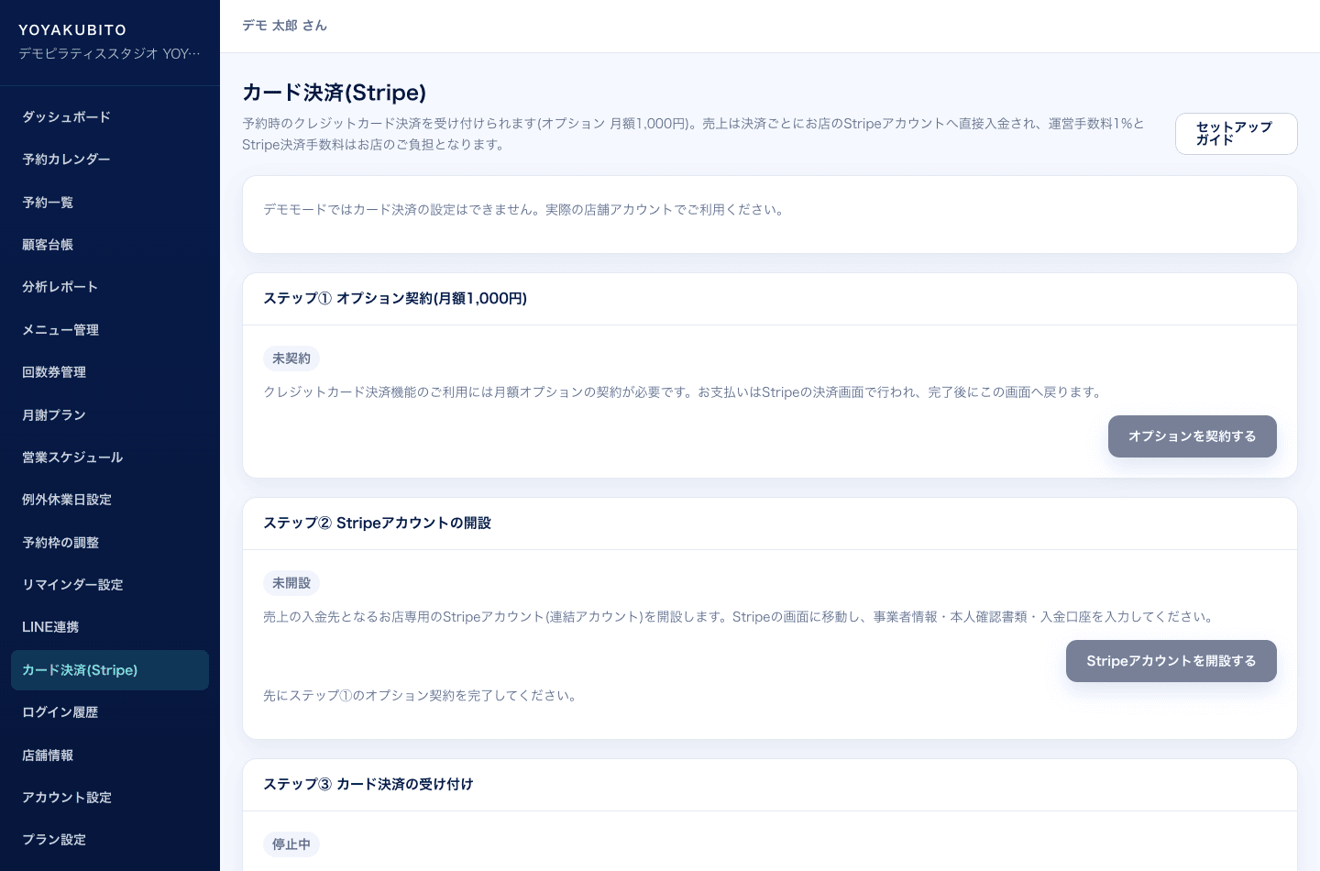
Task: Click ステップ① オプション契約 heading
Action: click(x=395, y=299)
